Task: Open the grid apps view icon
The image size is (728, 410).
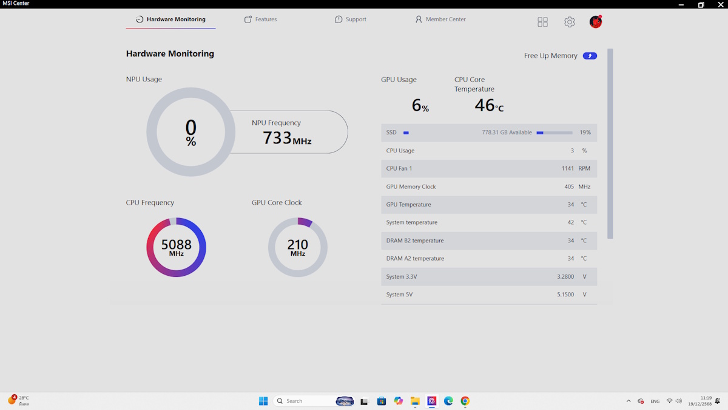Action: click(542, 22)
